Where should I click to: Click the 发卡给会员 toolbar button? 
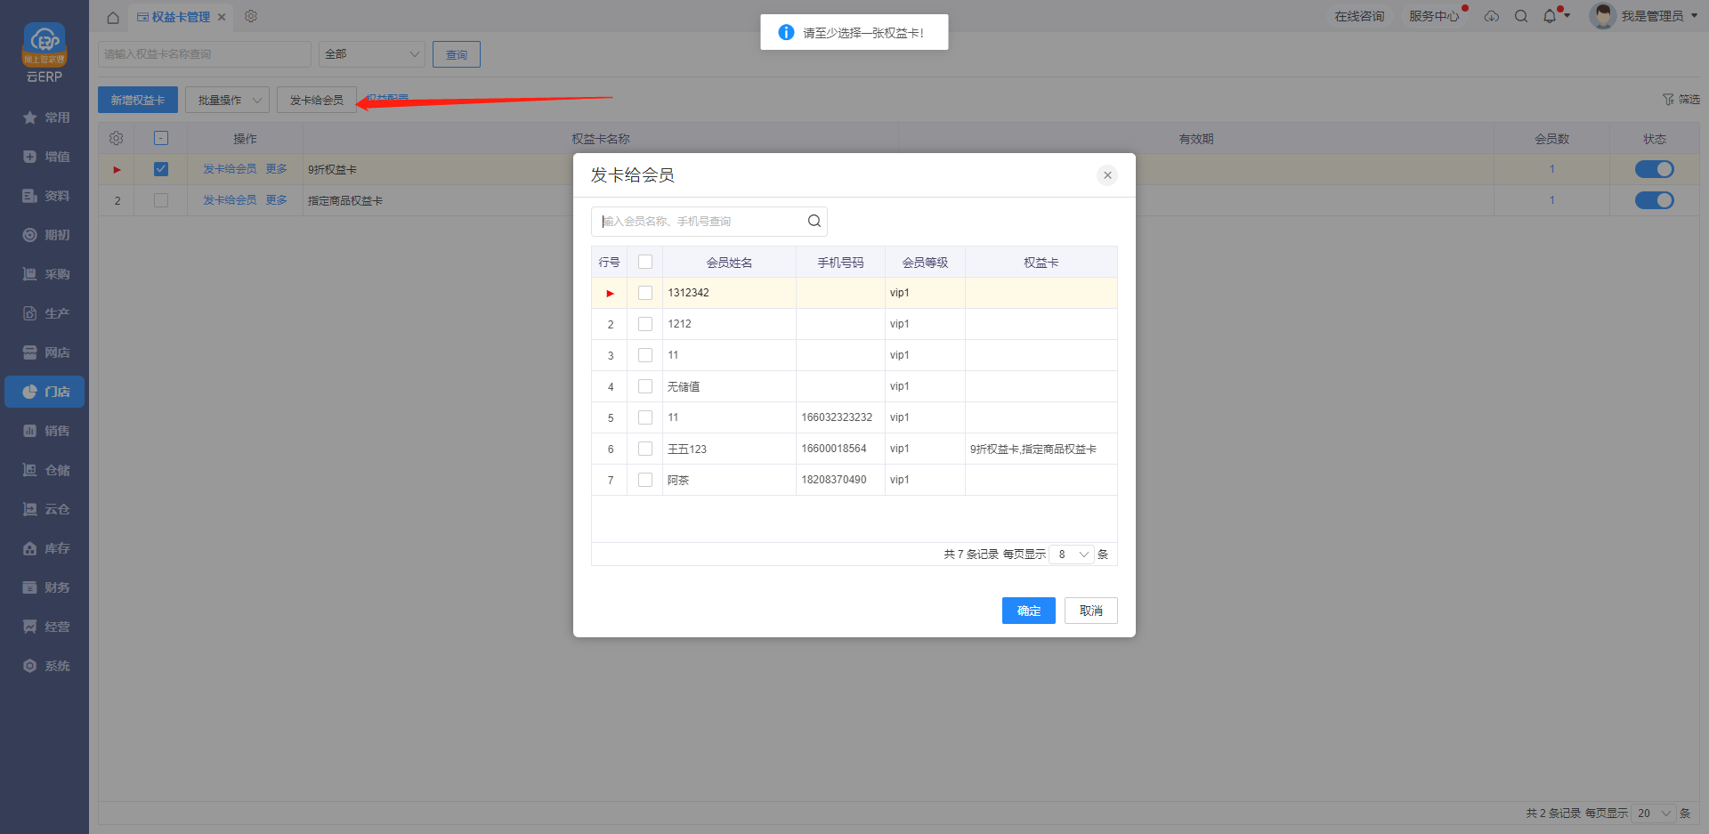point(317,100)
